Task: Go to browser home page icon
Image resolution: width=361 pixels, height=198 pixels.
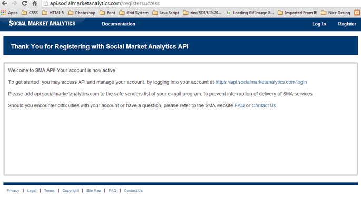Action: point(35,3)
